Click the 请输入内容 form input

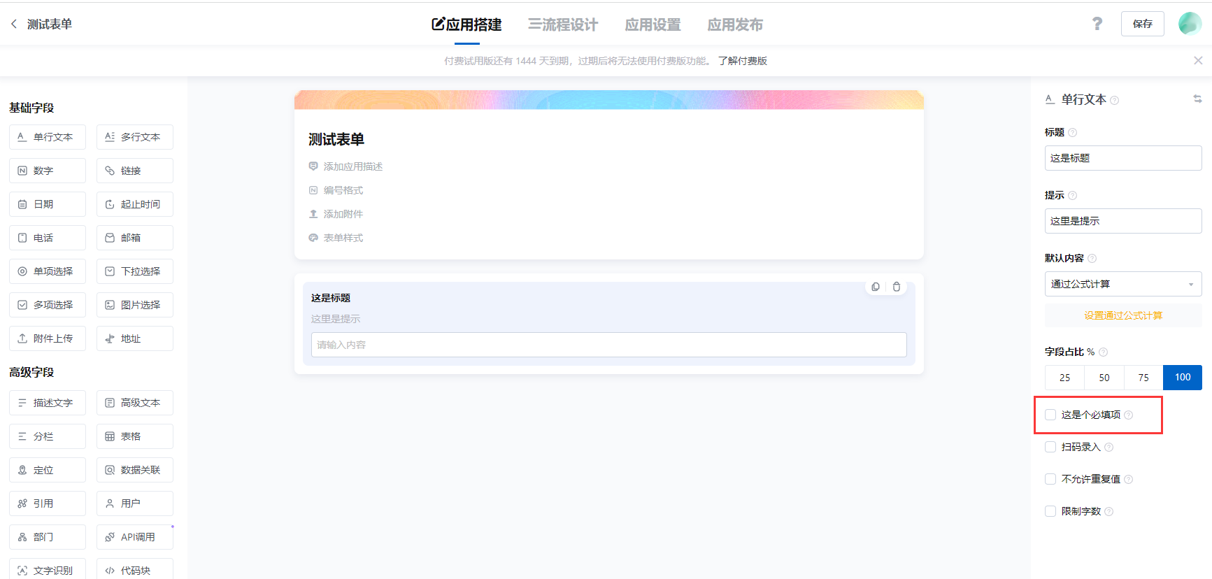click(609, 345)
